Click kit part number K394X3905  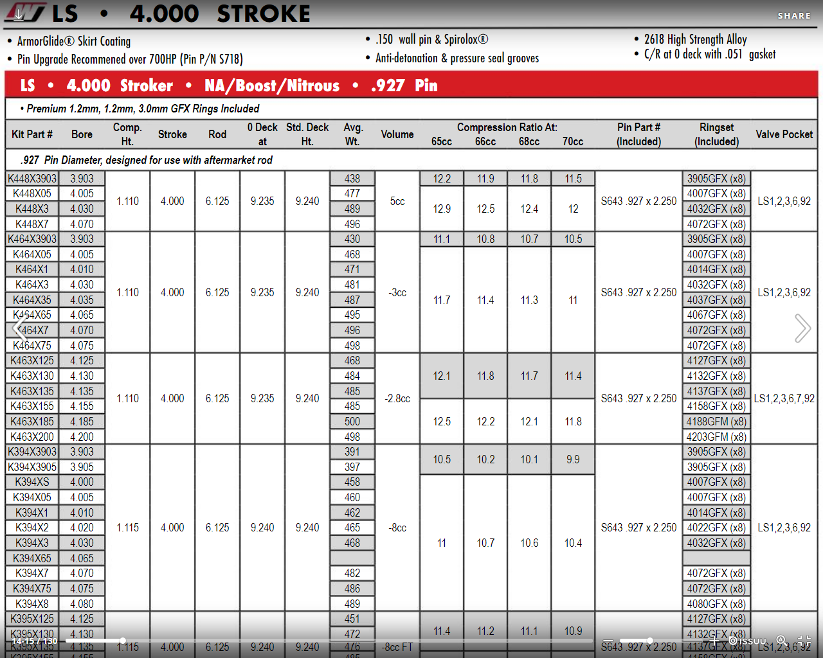[32, 467]
